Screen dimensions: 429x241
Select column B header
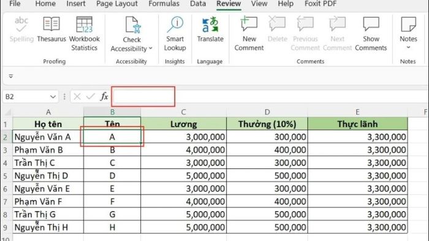point(112,112)
